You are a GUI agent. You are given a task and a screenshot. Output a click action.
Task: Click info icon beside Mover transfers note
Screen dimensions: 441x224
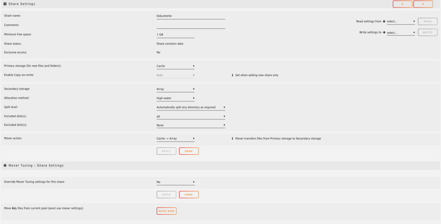coord(232,139)
